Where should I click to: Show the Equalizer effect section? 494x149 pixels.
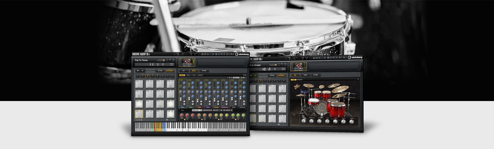pyautogui.click(x=197, y=110)
